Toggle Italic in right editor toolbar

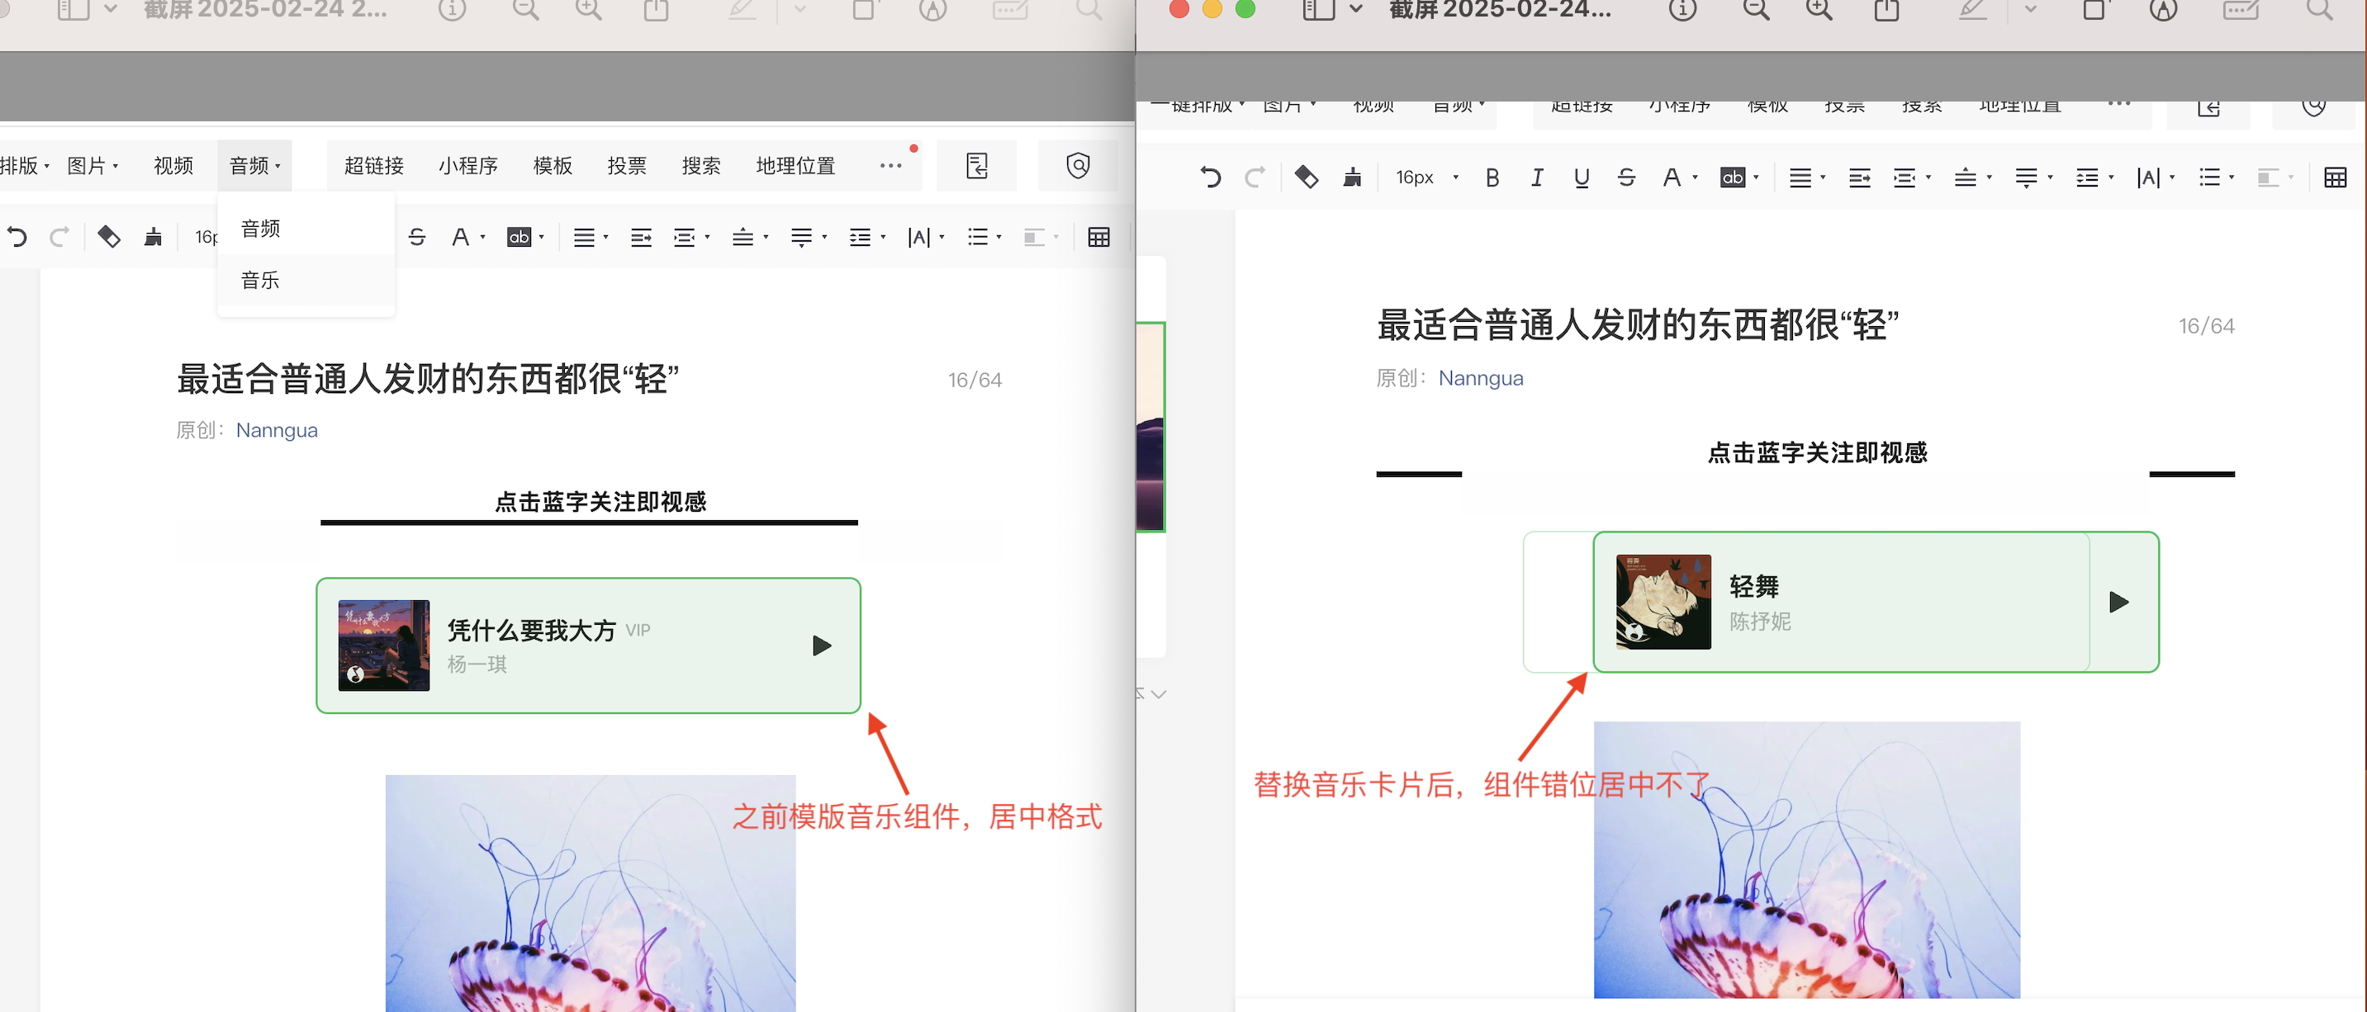coord(1536,177)
